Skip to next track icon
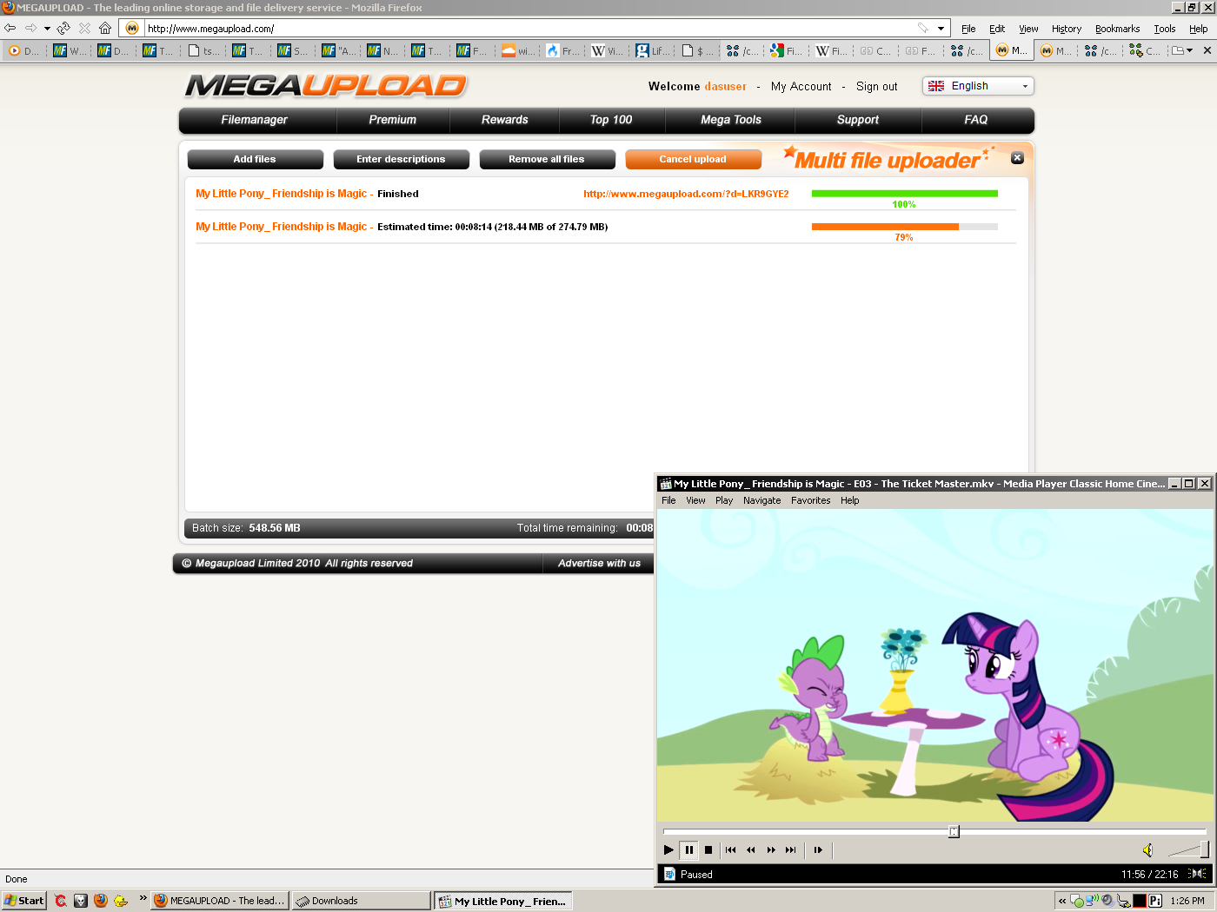1217x912 pixels. [x=790, y=850]
